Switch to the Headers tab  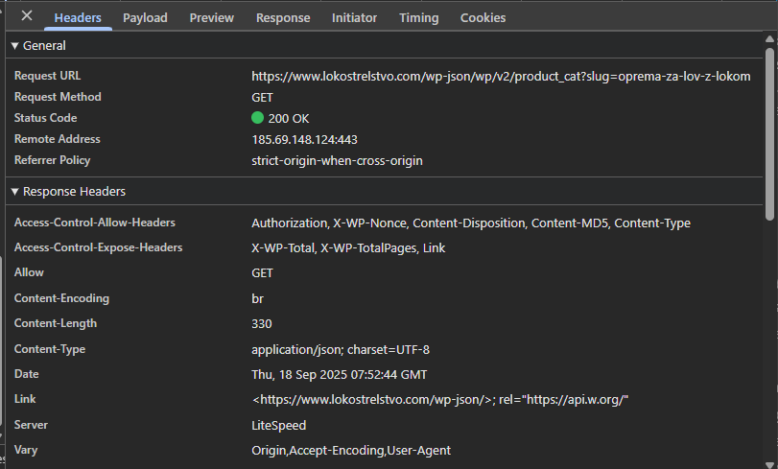[x=78, y=18]
